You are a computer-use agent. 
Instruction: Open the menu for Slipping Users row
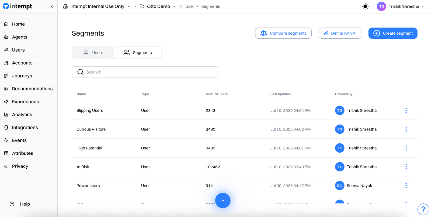pos(406,110)
